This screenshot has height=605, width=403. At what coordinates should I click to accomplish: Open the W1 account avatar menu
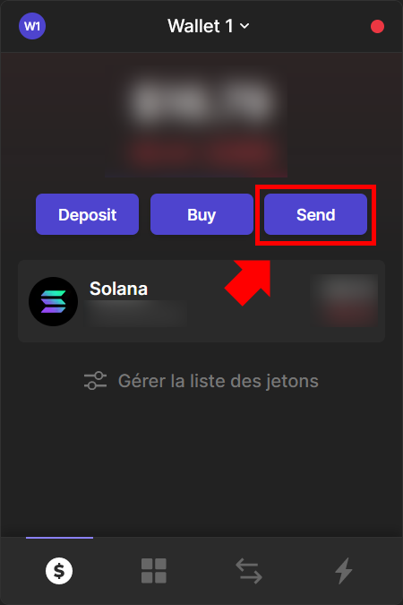tap(32, 26)
